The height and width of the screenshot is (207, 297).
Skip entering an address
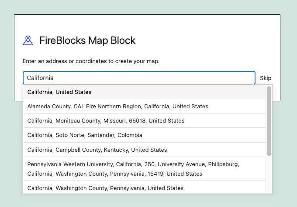(266, 78)
